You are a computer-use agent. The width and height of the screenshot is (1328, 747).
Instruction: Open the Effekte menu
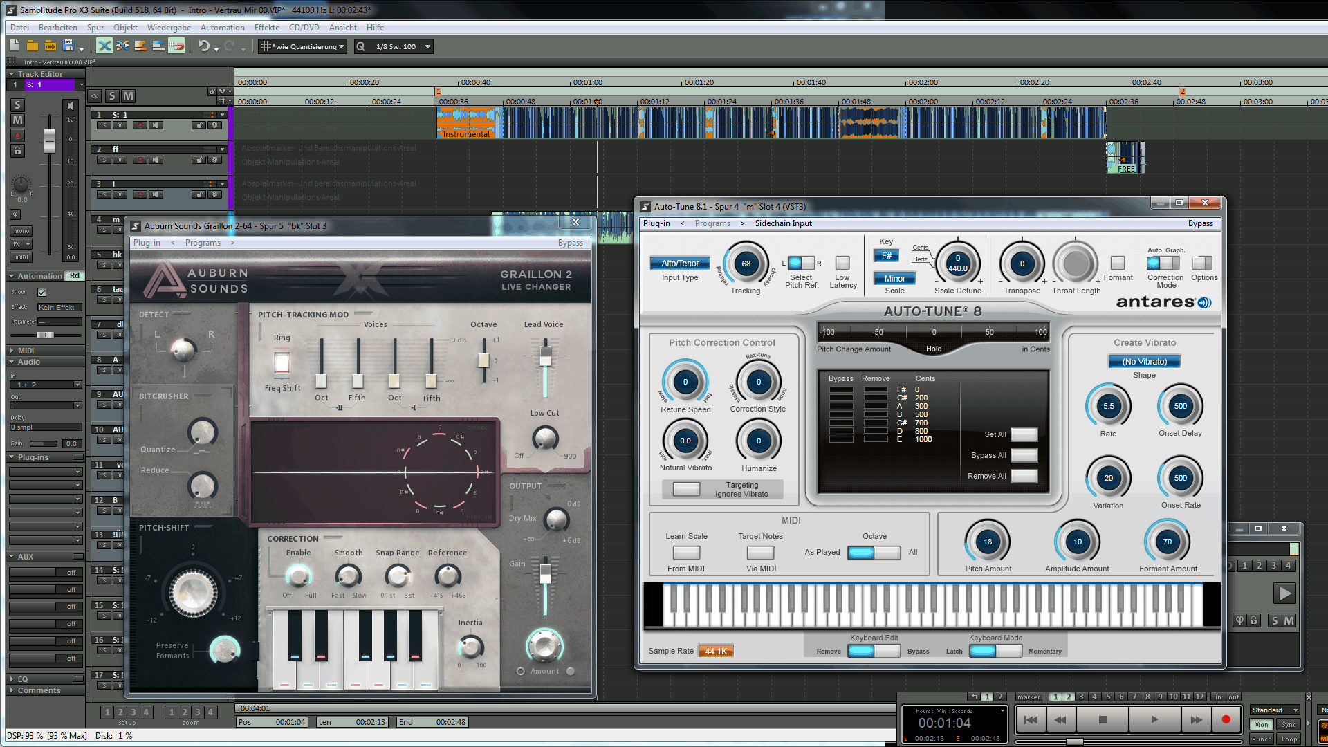click(267, 28)
